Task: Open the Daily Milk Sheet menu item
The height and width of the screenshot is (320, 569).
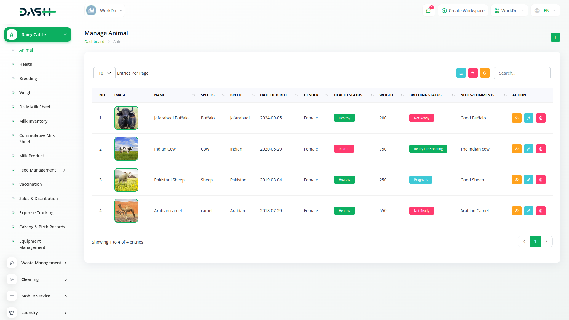Action: [x=35, y=107]
